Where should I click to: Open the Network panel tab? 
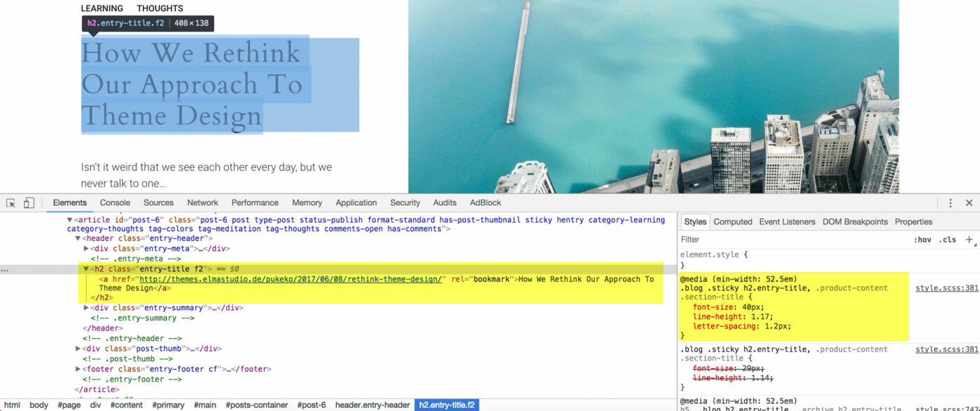pos(202,202)
